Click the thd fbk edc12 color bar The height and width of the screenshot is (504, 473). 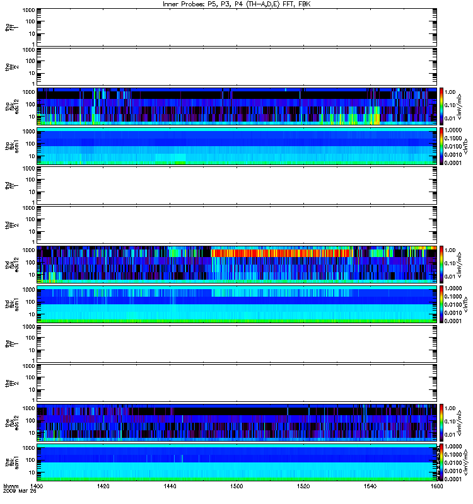441,264
